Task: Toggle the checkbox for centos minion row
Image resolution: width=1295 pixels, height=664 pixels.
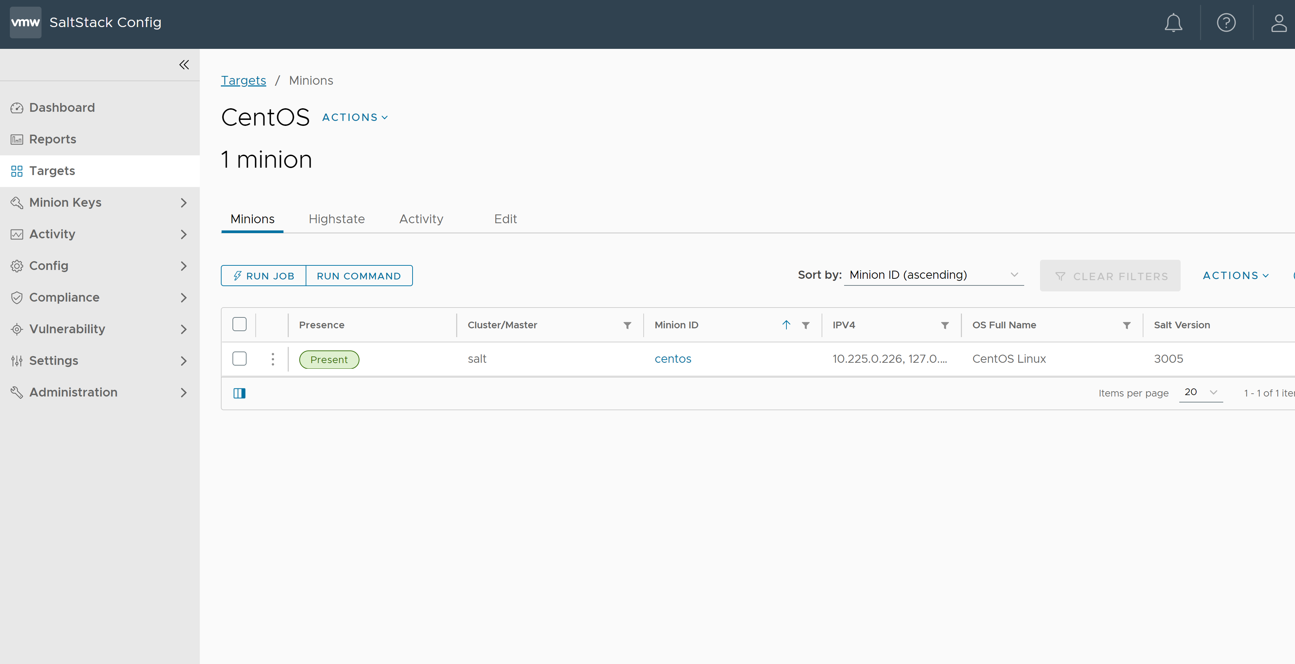Action: 240,357
